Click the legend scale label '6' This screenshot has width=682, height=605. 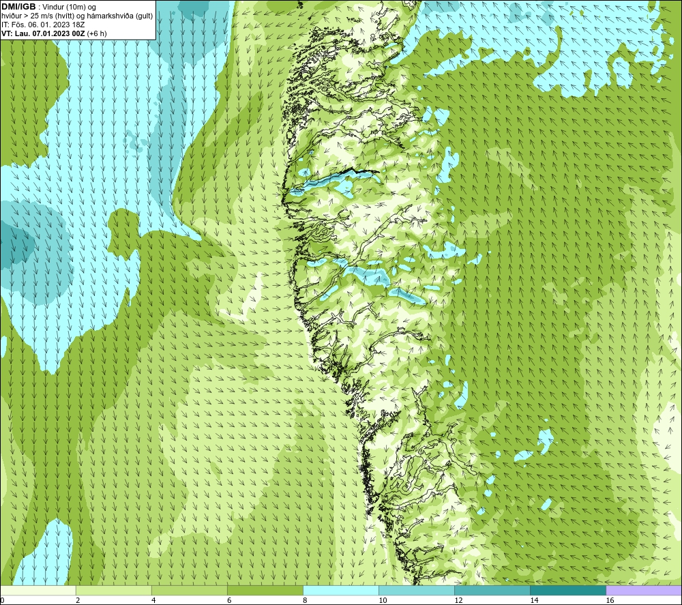tap(229, 600)
